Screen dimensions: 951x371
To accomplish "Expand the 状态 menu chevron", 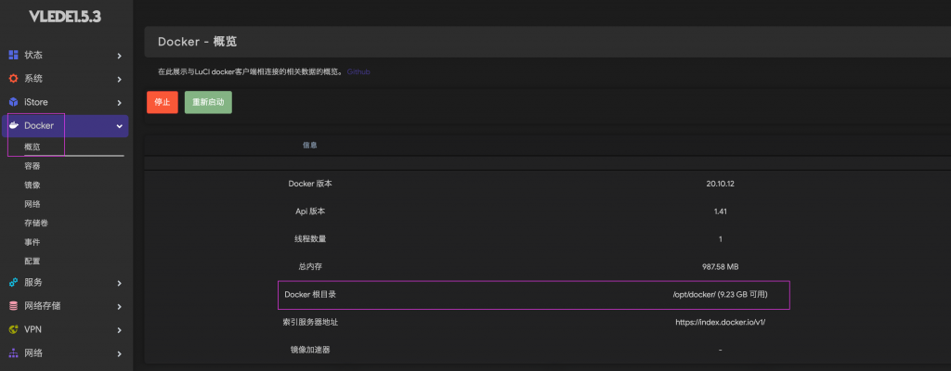I will click(120, 56).
